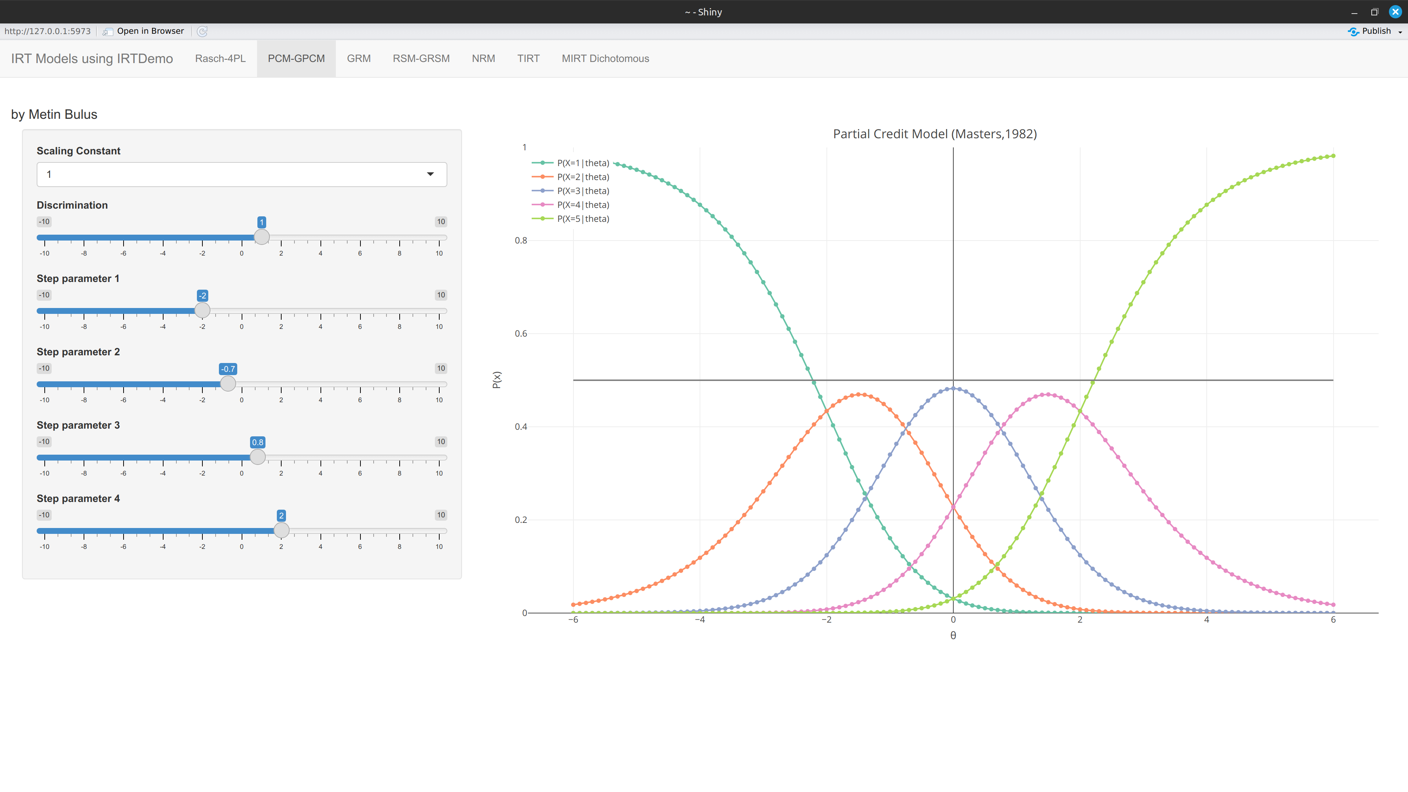This screenshot has width=1408, height=792.
Task: Go to the TIRT tab
Action: pyautogui.click(x=528, y=59)
